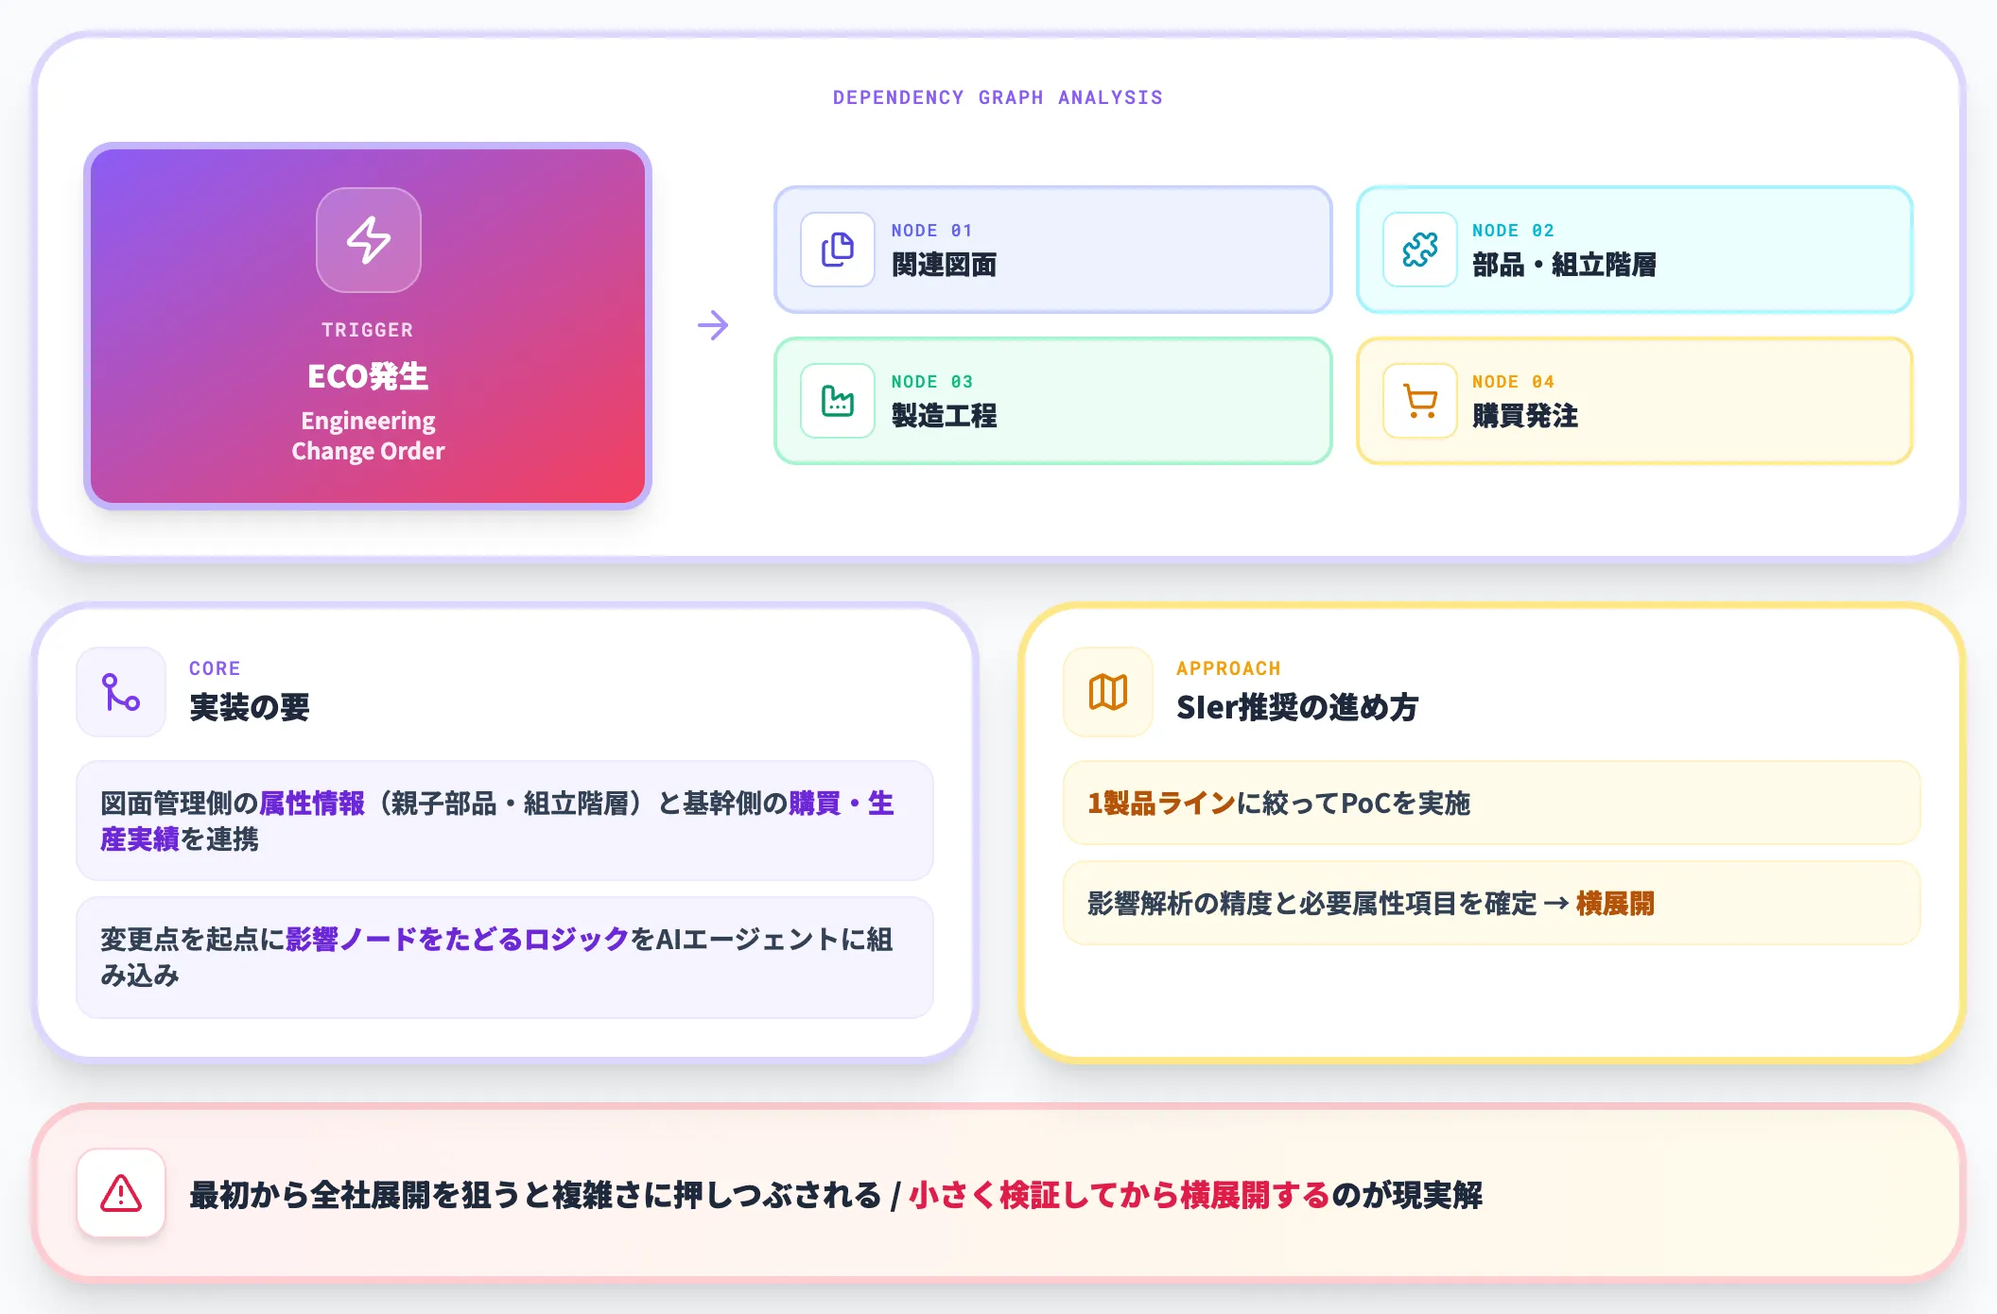Image resolution: width=1997 pixels, height=1314 pixels.
Task: Click the SIer推奨の進め方 heading
Action: point(1297,707)
